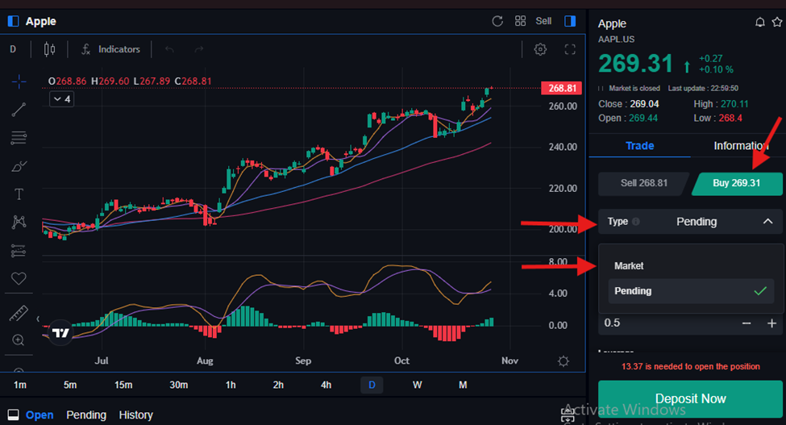Add Apple to favorites star
This screenshot has height=425, width=786.
point(776,23)
